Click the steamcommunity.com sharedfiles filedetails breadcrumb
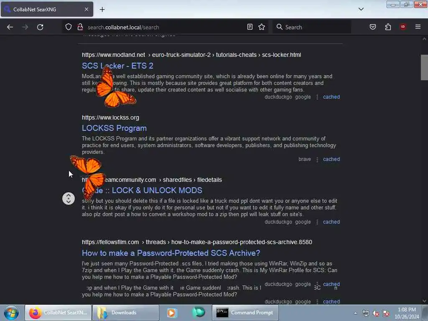The image size is (428, 321). click(152, 180)
